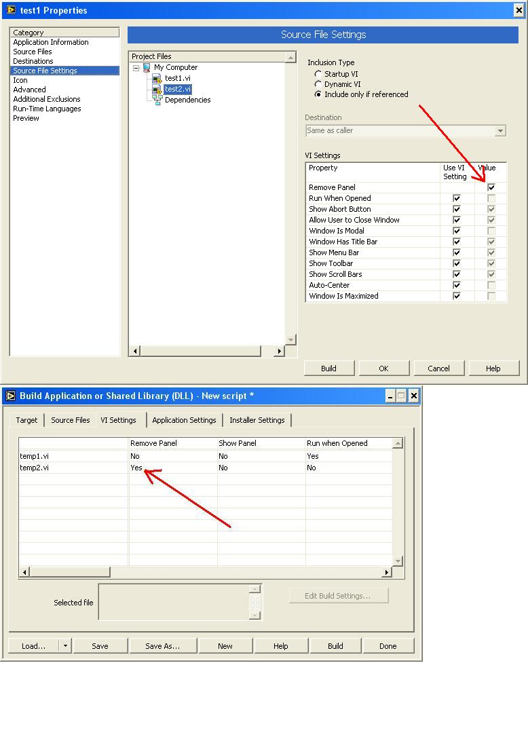This screenshot has width=528, height=754.
Task: Toggle Use VI Setting for Auto-Center
Action: click(456, 285)
